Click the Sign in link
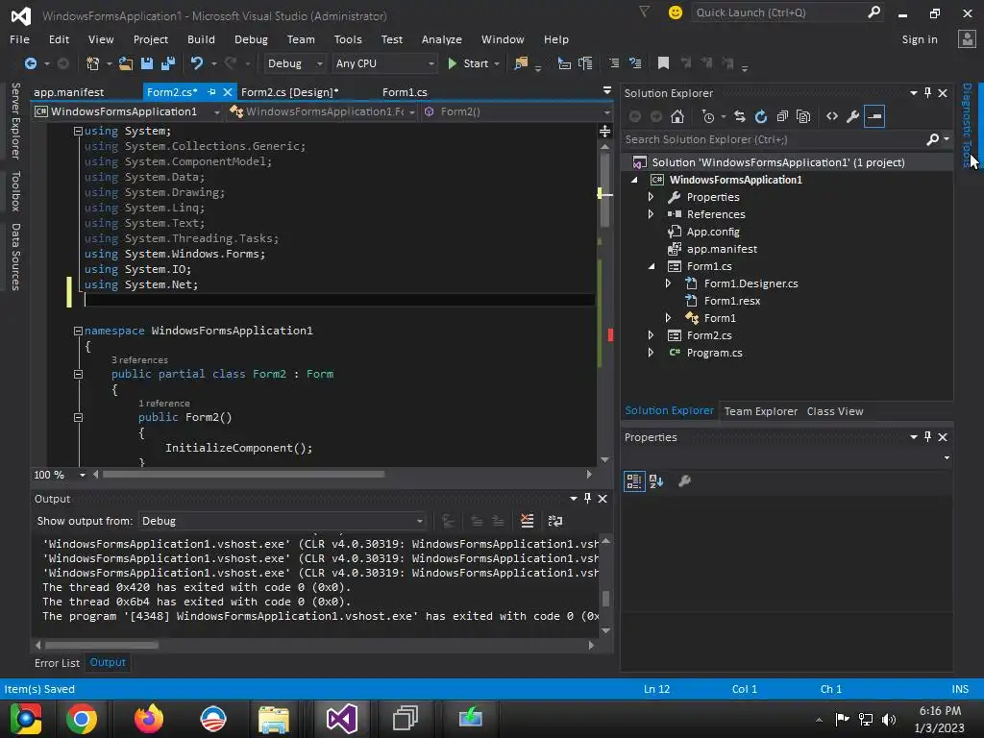The height and width of the screenshot is (738, 984). 920,39
